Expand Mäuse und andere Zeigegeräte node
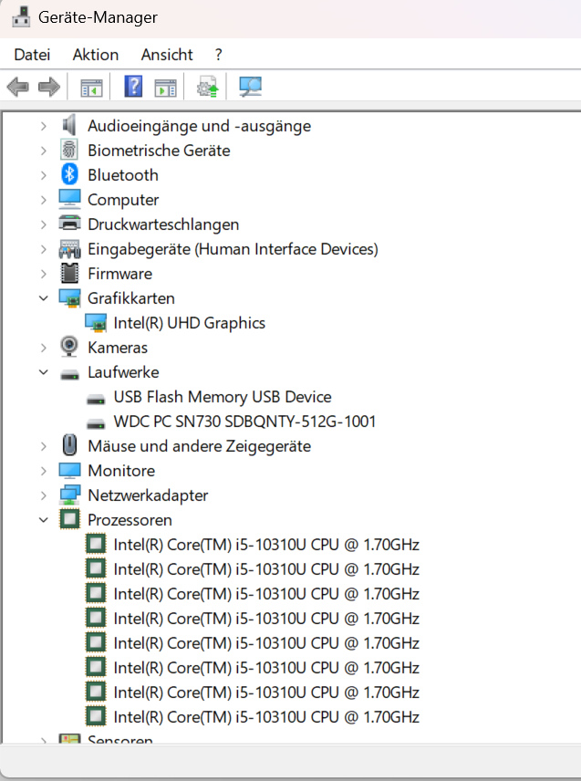This screenshot has width=581, height=781. 44,446
